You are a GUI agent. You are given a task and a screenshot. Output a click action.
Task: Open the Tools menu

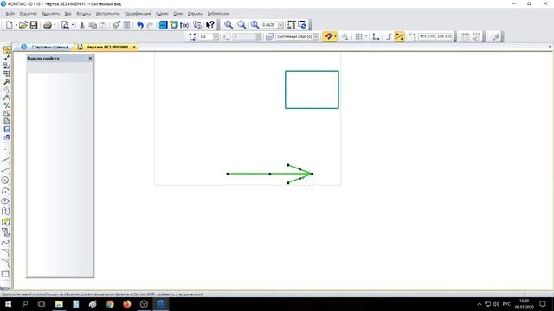[107, 14]
